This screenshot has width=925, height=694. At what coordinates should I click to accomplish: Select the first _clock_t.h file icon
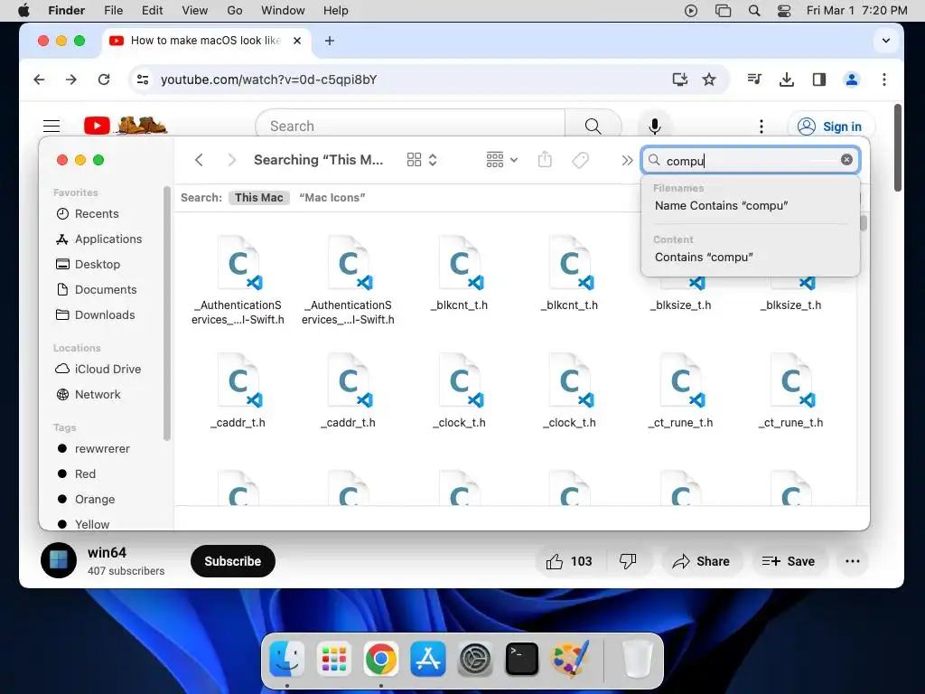click(x=460, y=380)
